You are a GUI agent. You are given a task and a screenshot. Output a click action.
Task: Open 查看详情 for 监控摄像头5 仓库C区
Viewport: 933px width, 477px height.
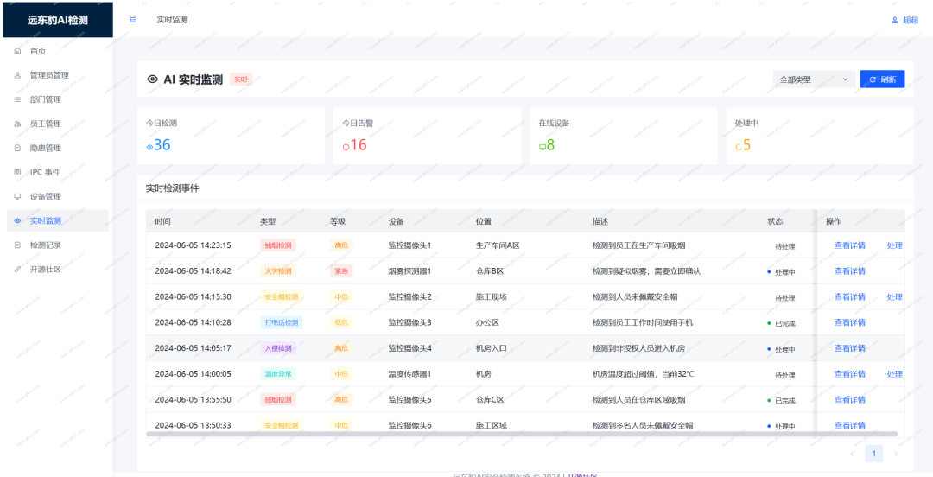850,399
